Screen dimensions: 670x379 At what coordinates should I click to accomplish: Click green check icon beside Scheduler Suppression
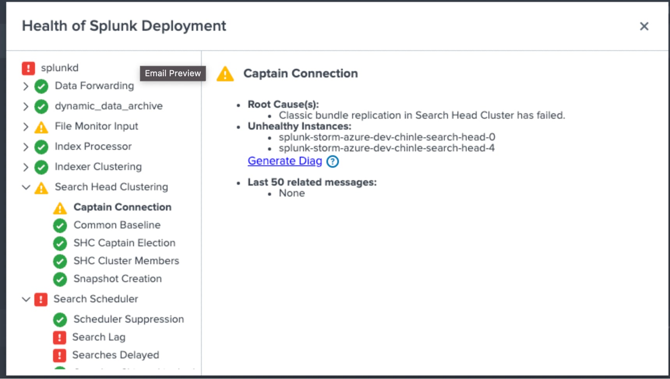pos(60,319)
